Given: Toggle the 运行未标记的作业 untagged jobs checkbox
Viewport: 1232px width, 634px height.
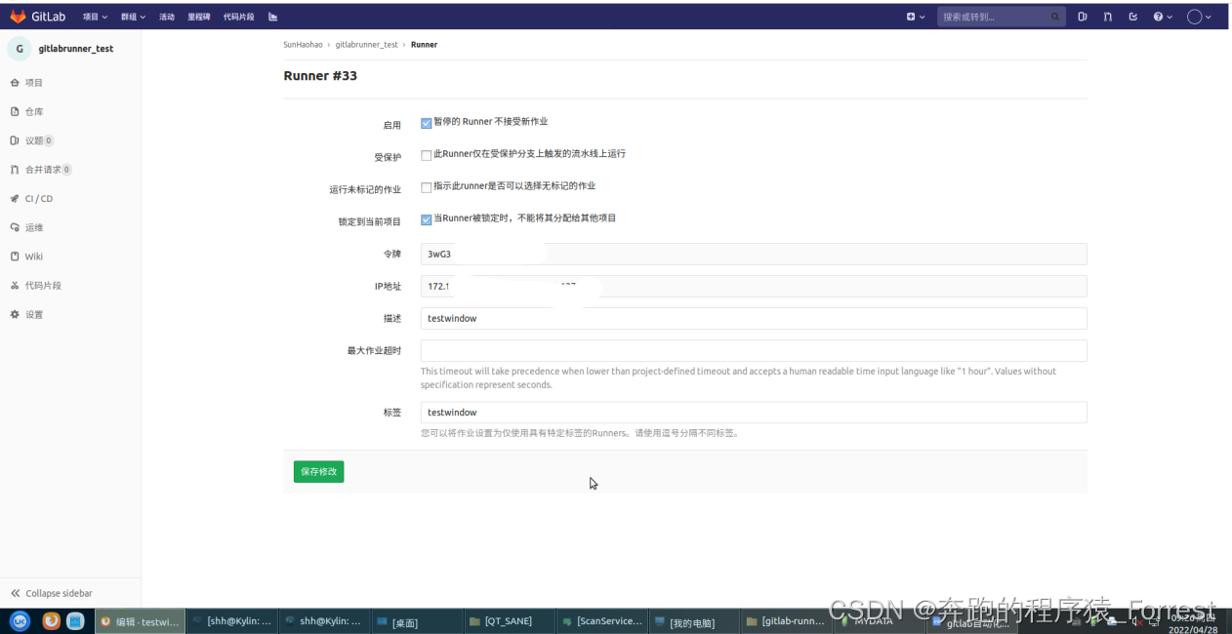Looking at the screenshot, I should 427,187.
